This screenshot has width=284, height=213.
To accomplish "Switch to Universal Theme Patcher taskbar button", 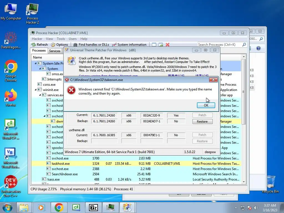I will [x=128, y=207].
